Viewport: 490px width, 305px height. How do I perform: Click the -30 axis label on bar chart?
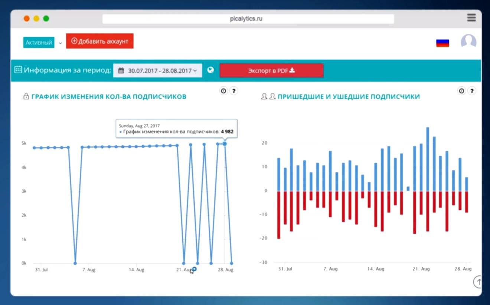pos(263,262)
